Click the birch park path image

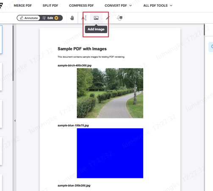tap(110, 93)
